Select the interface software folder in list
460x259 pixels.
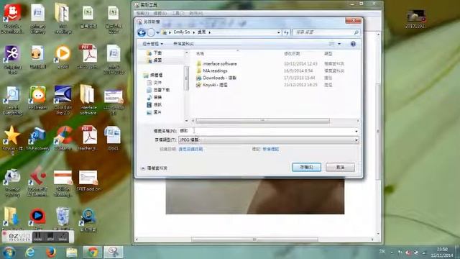pos(216,64)
